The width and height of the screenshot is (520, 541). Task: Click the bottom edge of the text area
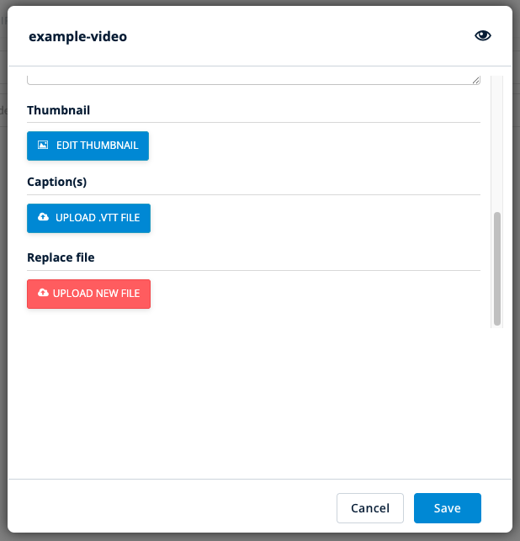click(x=253, y=83)
